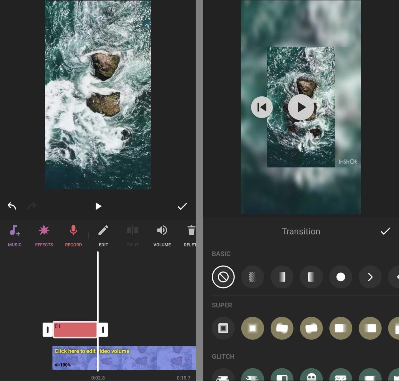The height and width of the screenshot is (381, 399).
Task: Undo the last edit
Action: click(11, 206)
